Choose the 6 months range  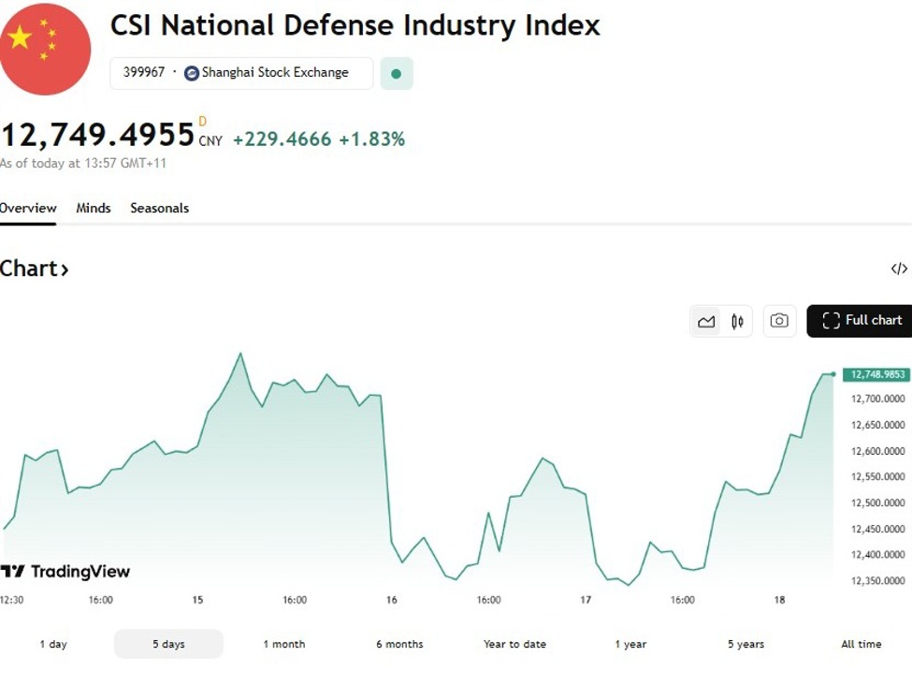[x=399, y=644]
